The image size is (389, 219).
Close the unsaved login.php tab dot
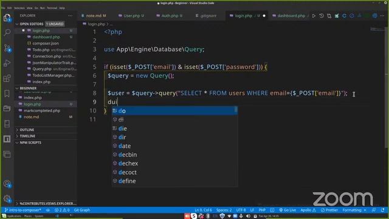[x=264, y=16]
